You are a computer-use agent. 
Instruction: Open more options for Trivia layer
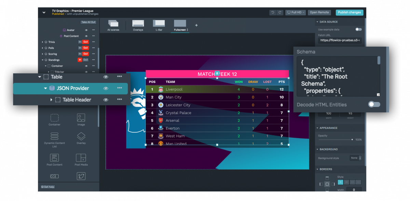click(x=93, y=42)
